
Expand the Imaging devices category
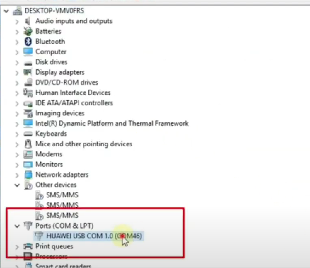17,114
